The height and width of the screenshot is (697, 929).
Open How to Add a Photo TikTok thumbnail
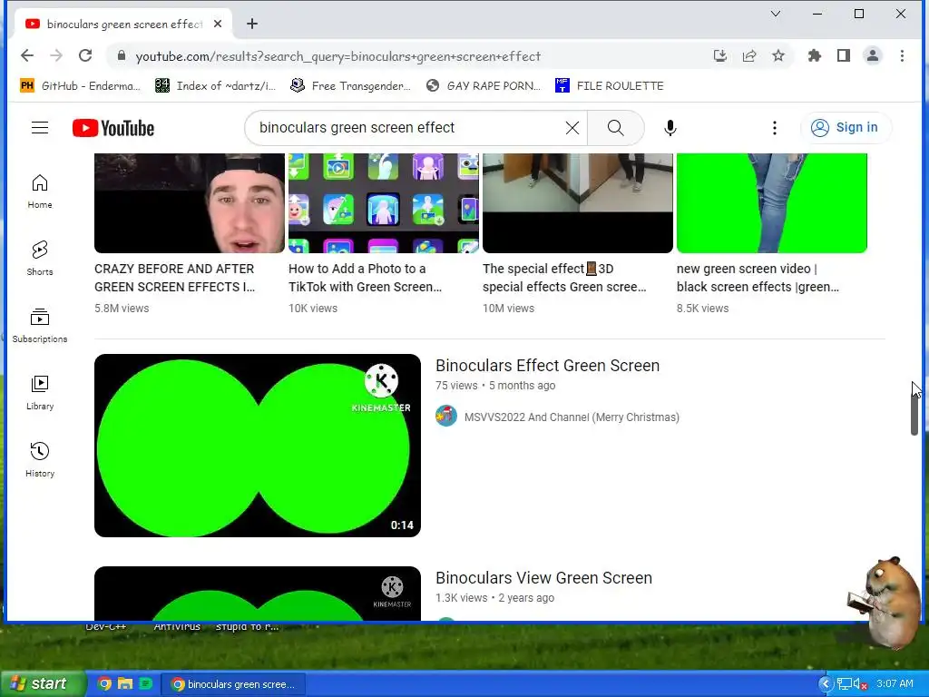(x=384, y=202)
